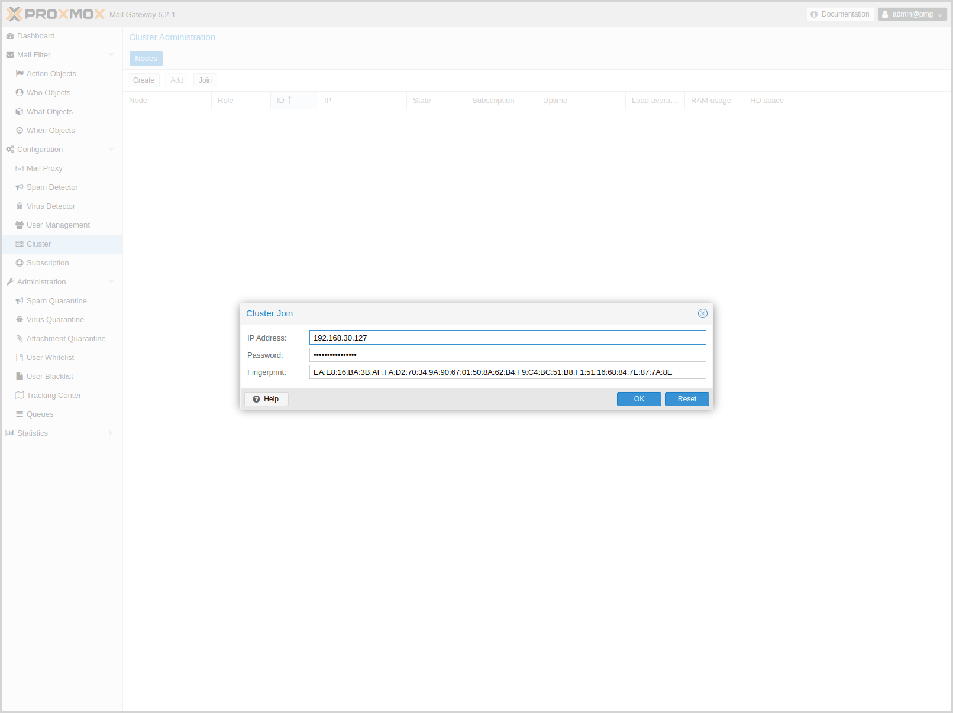Viewport: 953px width, 713px height.
Task: Focus the Password field
Action: point(507,355)
